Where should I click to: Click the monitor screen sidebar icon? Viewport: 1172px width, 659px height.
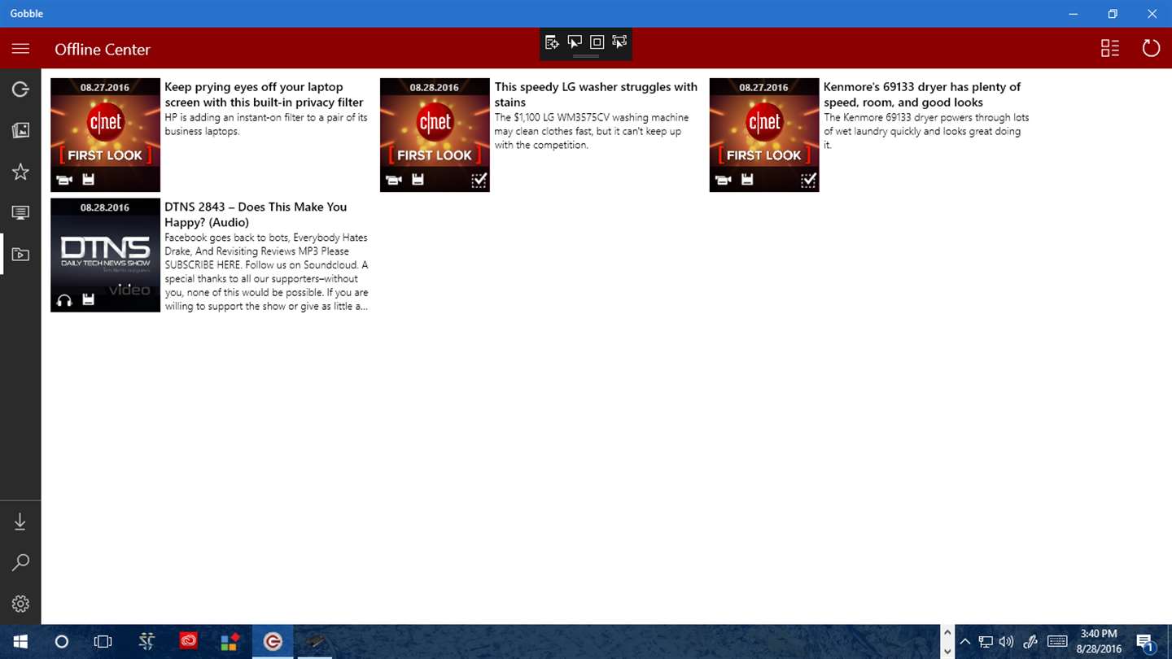[x=20, y=213]
